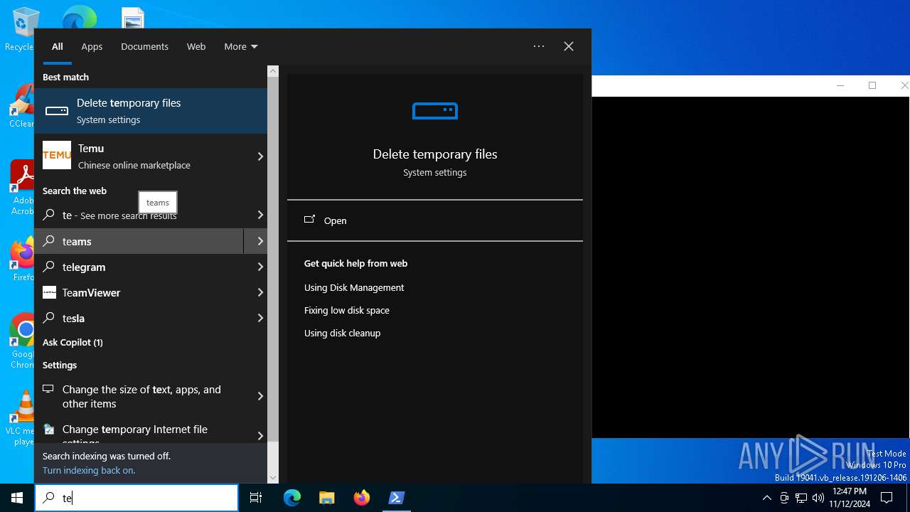Switch to the Web tab
This screenshot has height=512, width=910.
[196, 46]
